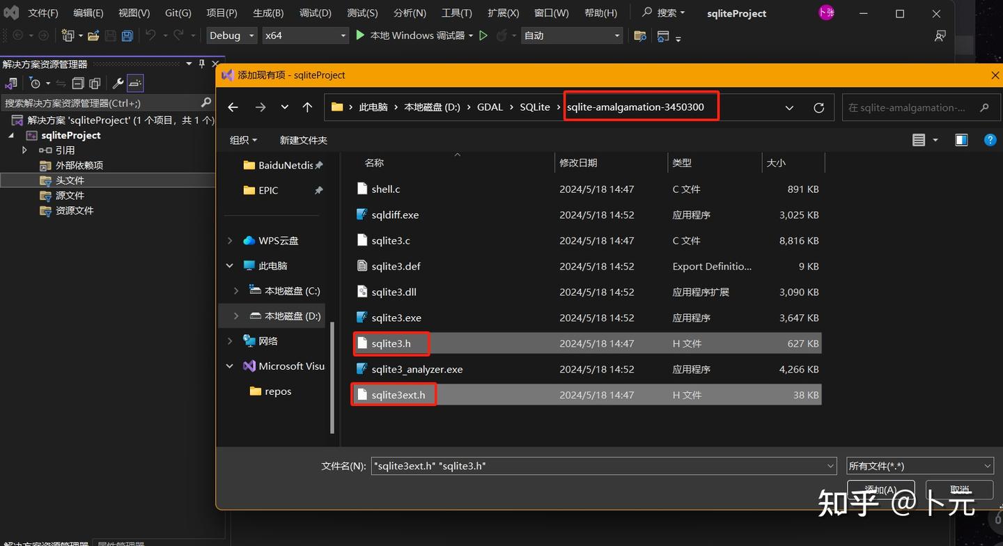
Task: Toggle pin on Solution Explorer panel
Action: (x=202, y=64)
